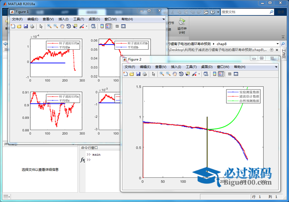Image resolution: width=289 pixels, height=202 pixels.
Task: Open 窗口(W) menu in Figure 2
Action: point(223,67)
